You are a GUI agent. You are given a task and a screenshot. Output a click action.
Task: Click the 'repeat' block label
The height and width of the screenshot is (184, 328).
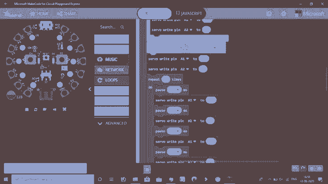pyautogui.click(x=154, y=80)
